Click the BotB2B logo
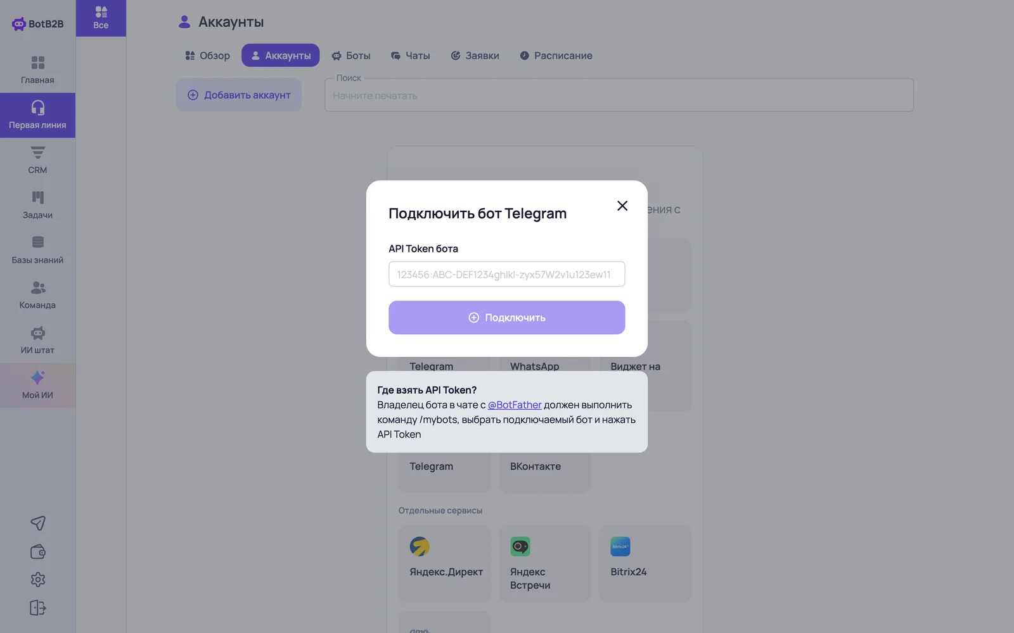The width and height of the screenshot is (1014, 633). click(38, 24)
